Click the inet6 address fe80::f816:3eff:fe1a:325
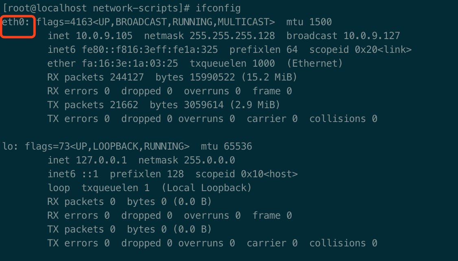 click(x=150, y=50)
